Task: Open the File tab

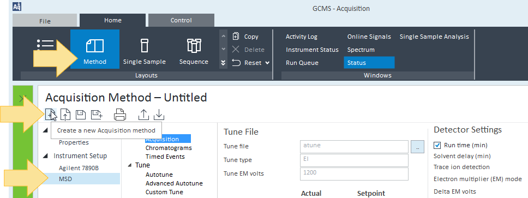Action: [x=45, y=21]
